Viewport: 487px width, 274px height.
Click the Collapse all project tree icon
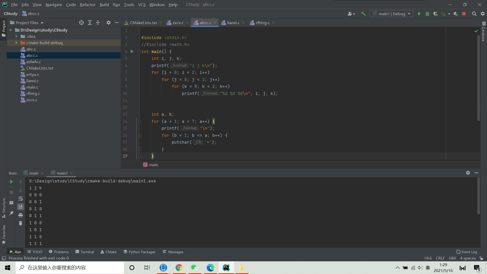click(98, 22)
